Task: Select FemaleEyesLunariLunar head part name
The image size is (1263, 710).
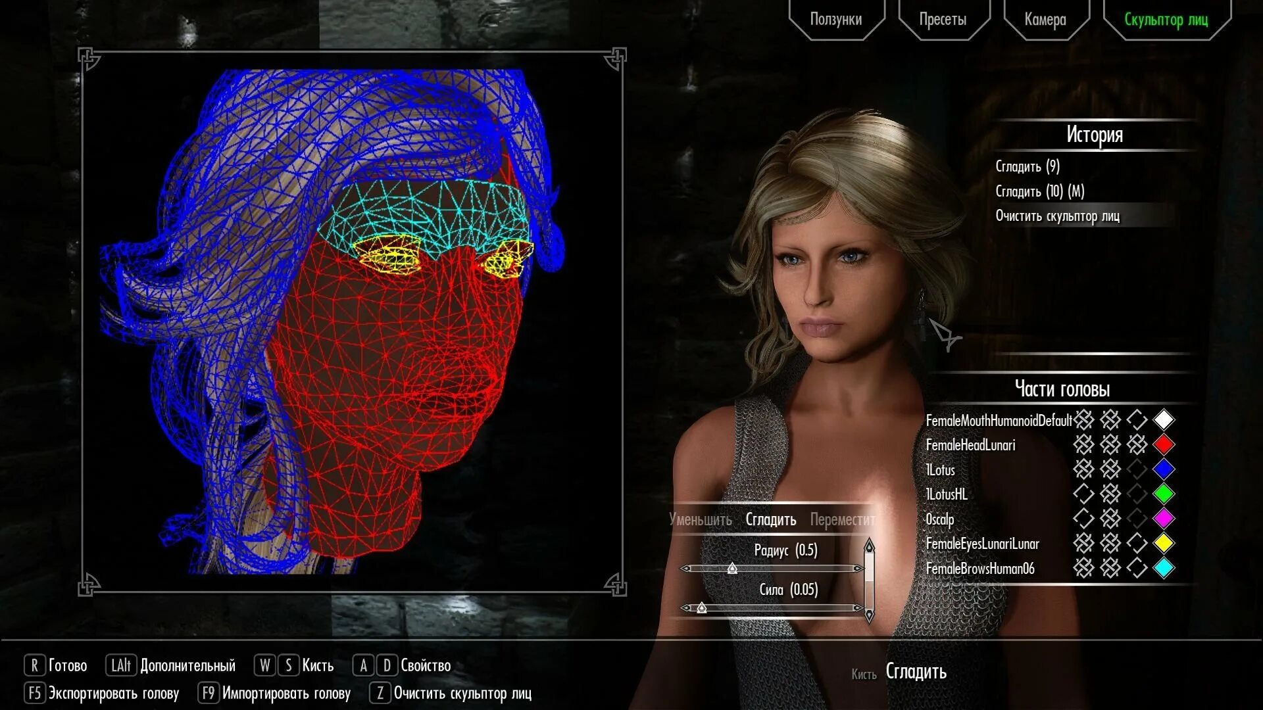Action: coord(982,544)
